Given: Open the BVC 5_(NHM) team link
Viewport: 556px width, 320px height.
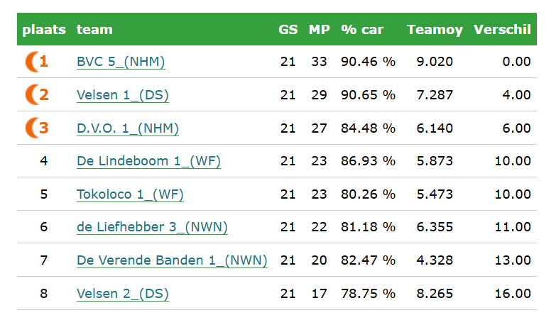Looking at the screenshot, I should 121,62.
